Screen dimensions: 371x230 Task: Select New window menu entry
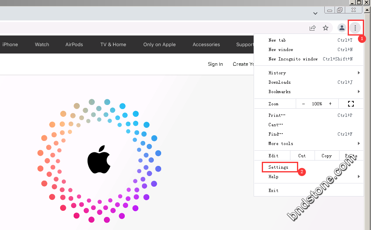pyautogui.click(x=309, y=50)
